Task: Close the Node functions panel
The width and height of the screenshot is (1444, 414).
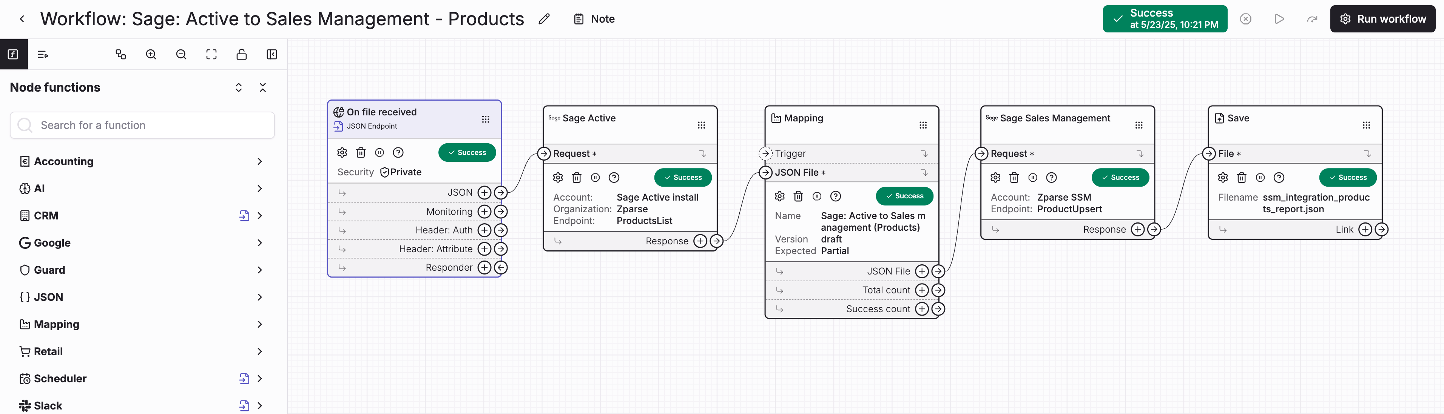Action: coord(263,87)
